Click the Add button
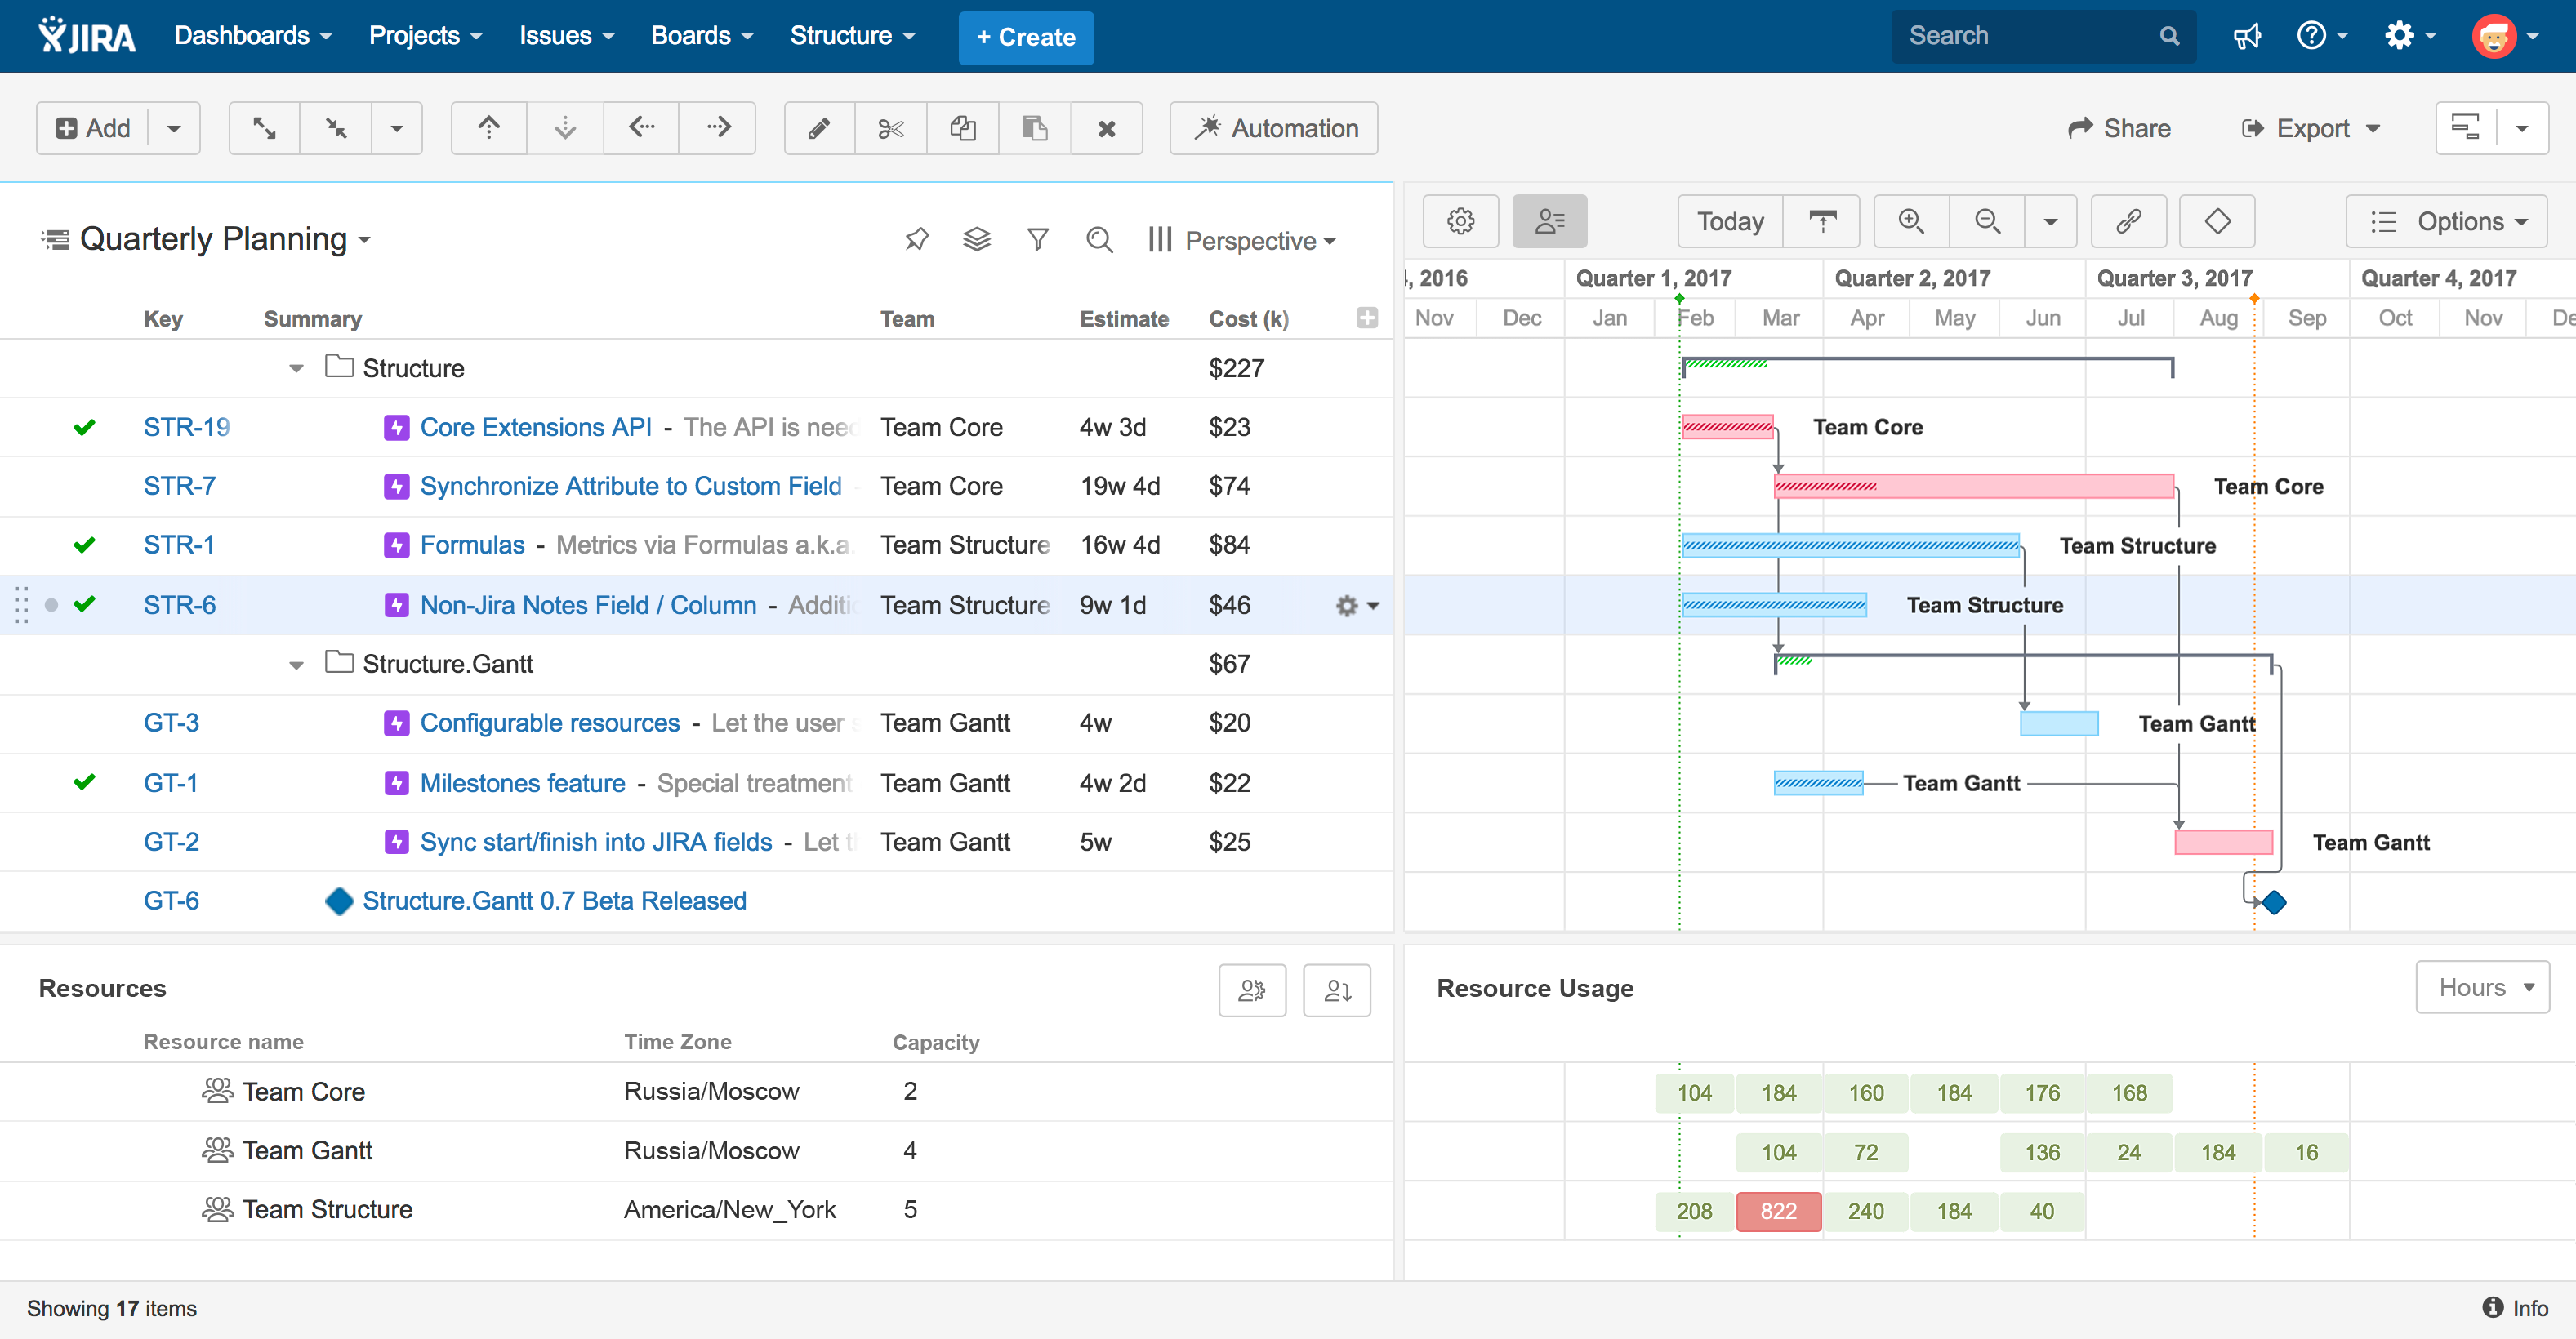2576x1339 pixels. coord(93,128)
